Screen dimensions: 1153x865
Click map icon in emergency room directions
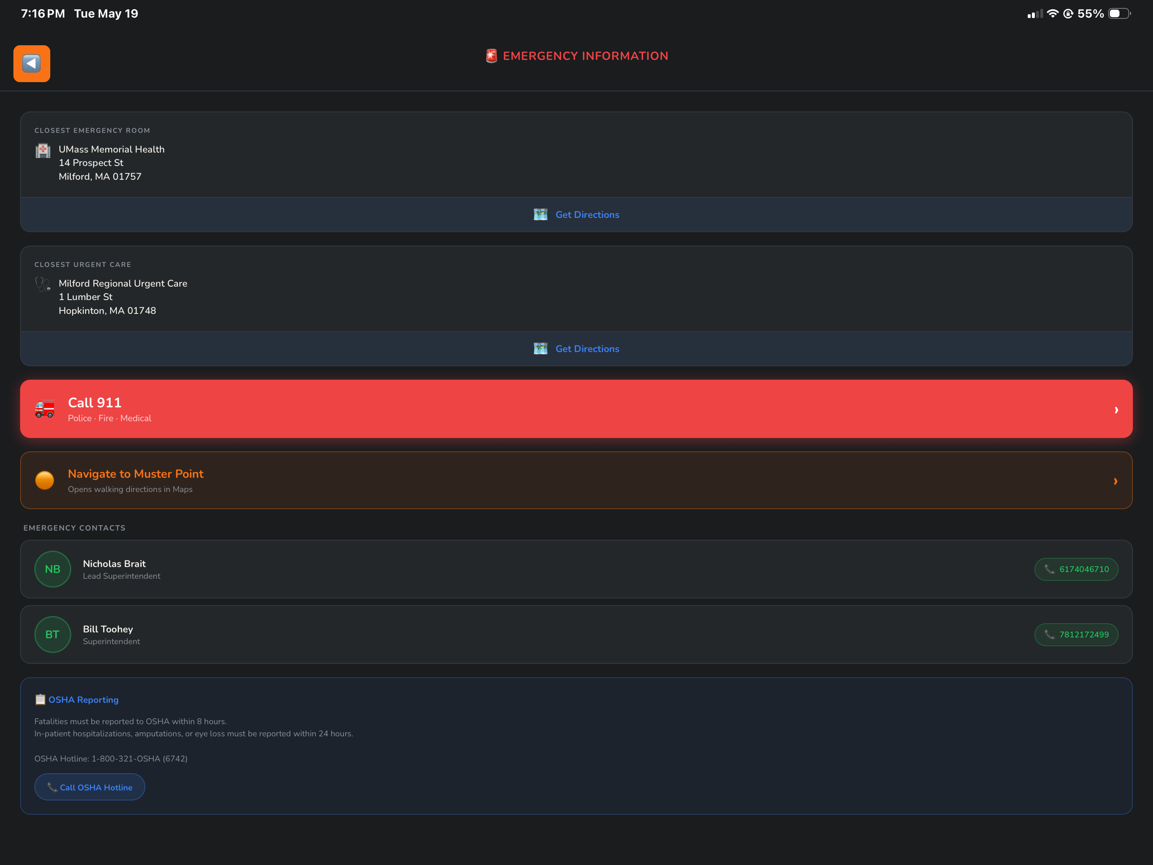click(x=540, y=214)
